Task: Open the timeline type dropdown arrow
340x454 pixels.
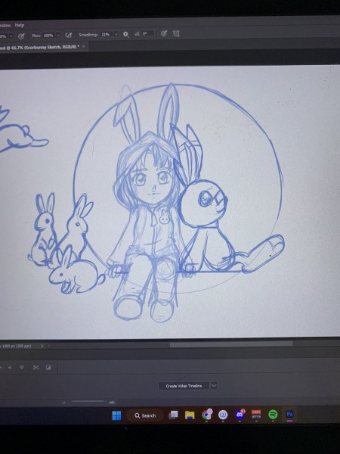Action: tap(214, 385)
